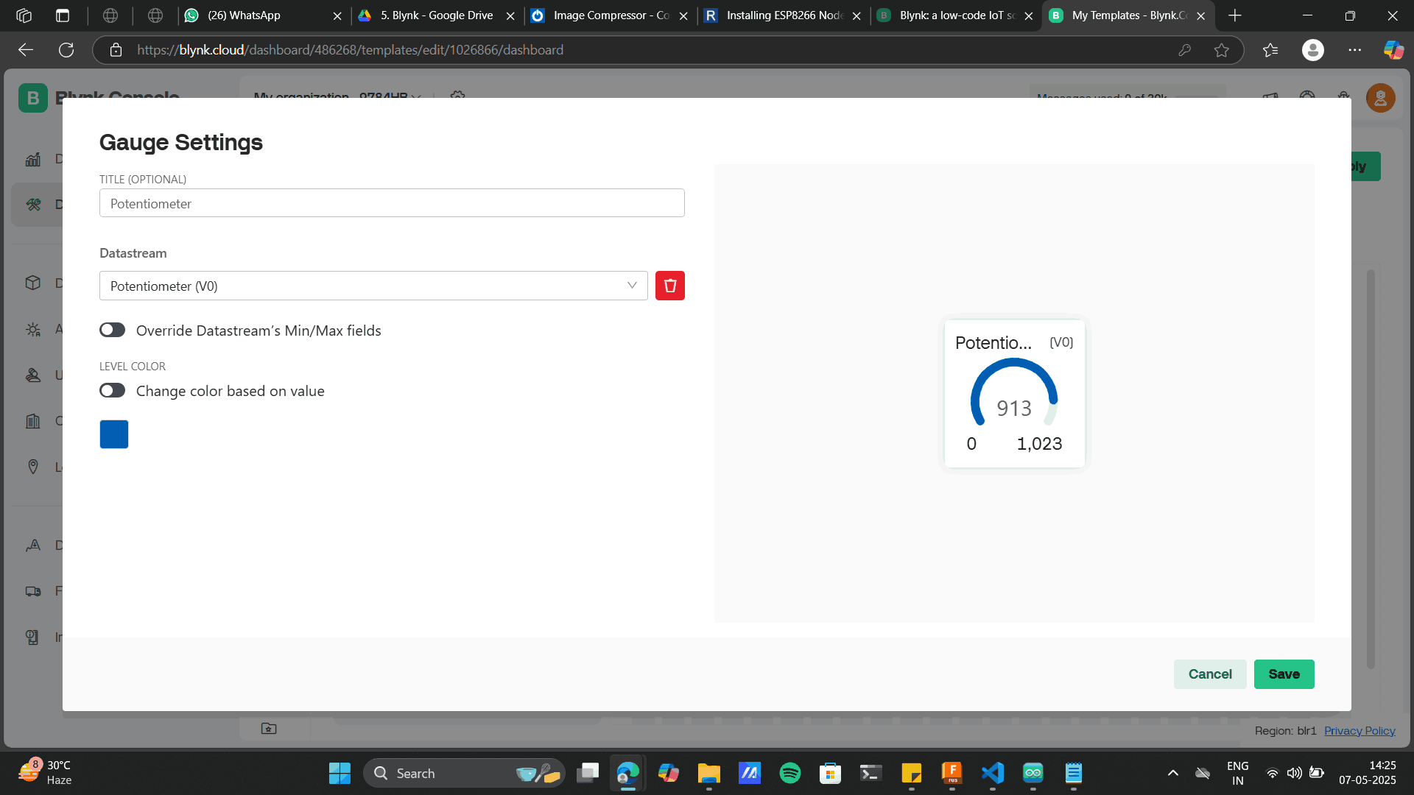Open tab actions menu

(63, 15)
